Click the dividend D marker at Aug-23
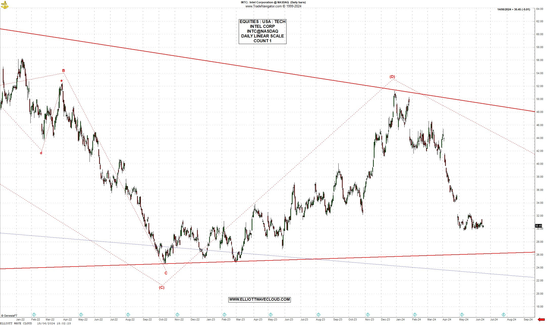Image resolution: width=547 pixels, height=325 pixels. tap(319, 315)
